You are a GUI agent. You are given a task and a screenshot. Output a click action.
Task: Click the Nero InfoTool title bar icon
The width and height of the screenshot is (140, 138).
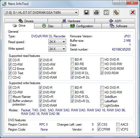(4, 4)
